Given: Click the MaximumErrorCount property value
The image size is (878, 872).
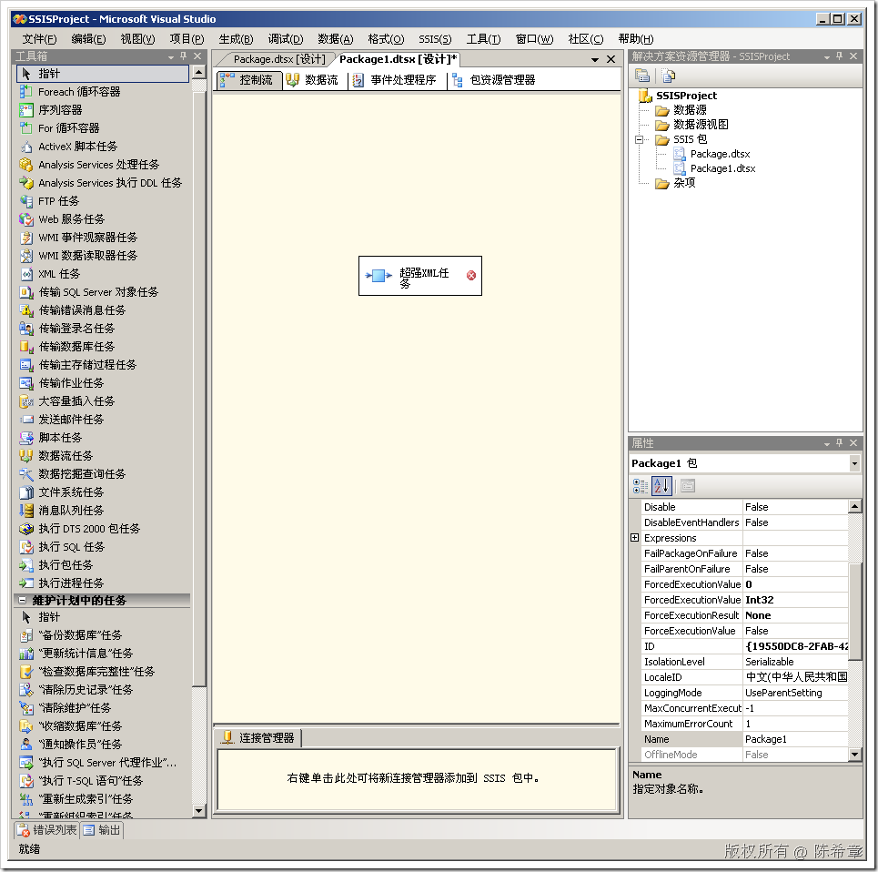Looking at the screenshot, I should pos(794,724).
